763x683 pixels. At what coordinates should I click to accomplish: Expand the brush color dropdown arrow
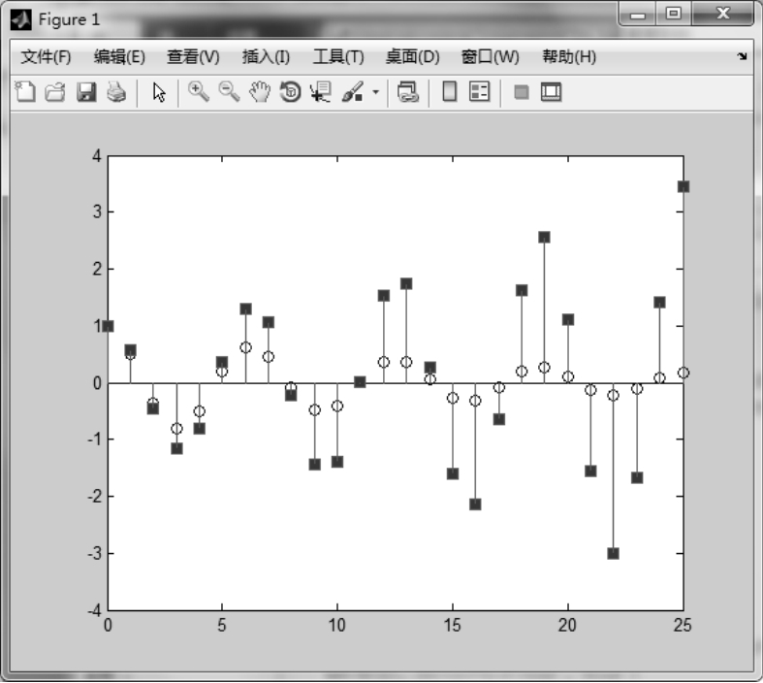375,93
